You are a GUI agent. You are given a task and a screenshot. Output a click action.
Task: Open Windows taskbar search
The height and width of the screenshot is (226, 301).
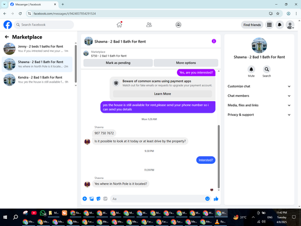coord(16,217)
